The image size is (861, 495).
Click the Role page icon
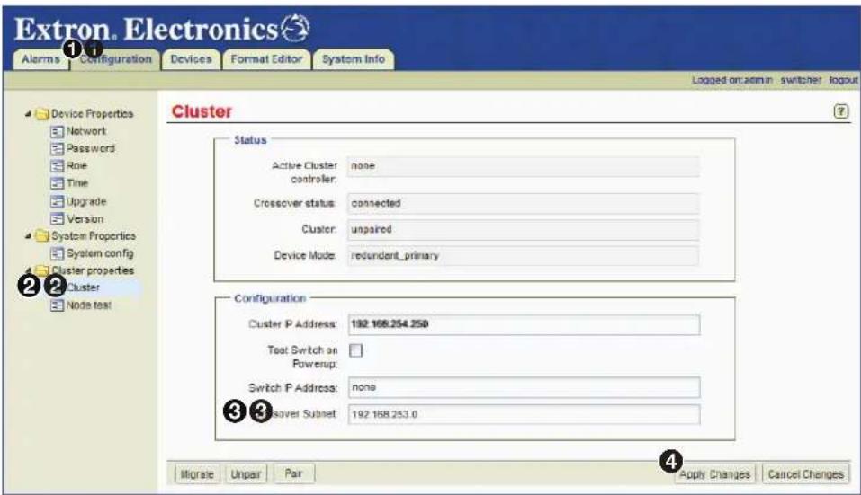tap(57, 165)
